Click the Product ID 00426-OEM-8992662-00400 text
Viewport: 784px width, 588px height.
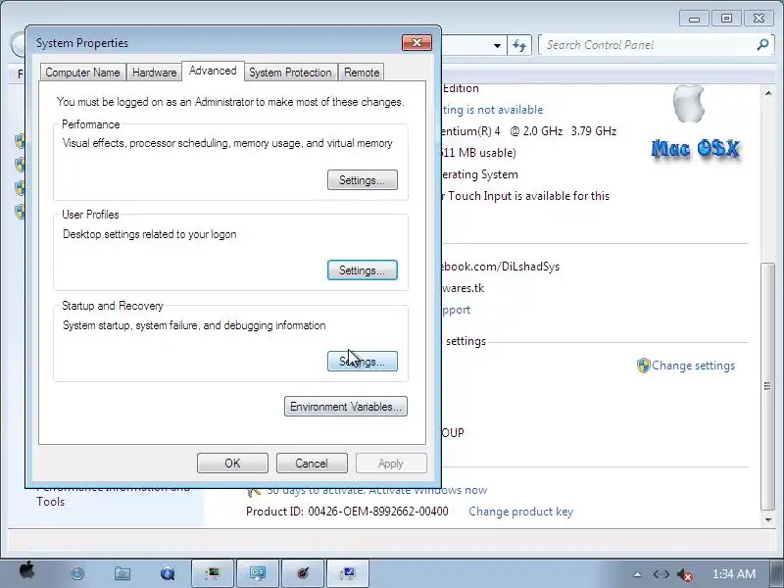347,512
